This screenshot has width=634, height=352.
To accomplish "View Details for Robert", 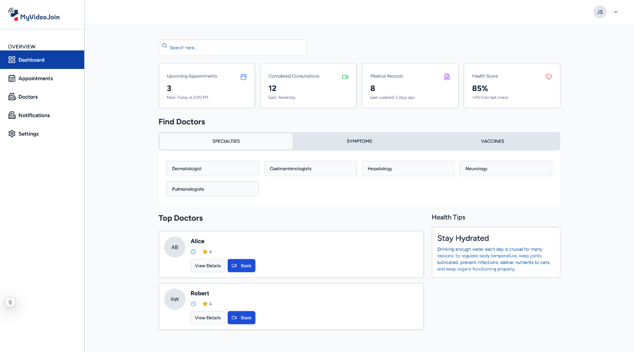I will [x=208, y=318].
